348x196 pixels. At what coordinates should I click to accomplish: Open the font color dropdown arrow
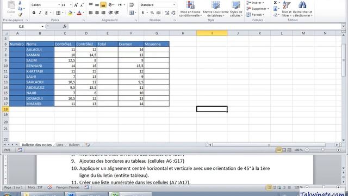(83, 13)
